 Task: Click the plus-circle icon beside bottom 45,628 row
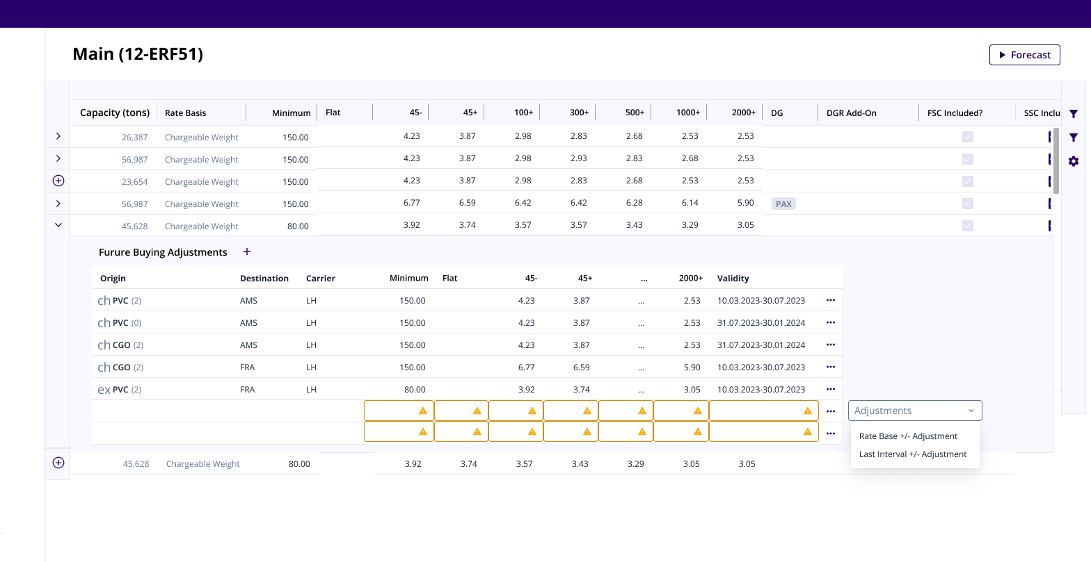click(58, 463)
